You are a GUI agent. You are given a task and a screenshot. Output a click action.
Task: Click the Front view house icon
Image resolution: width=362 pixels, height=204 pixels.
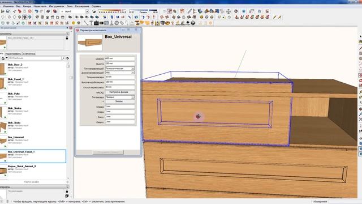(x=48, y=17)
